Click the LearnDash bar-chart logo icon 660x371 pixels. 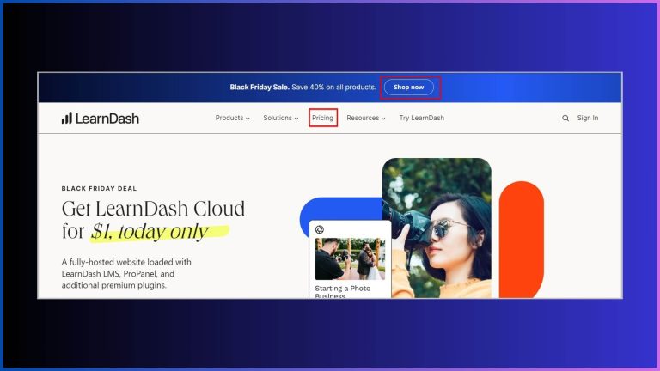66,118
